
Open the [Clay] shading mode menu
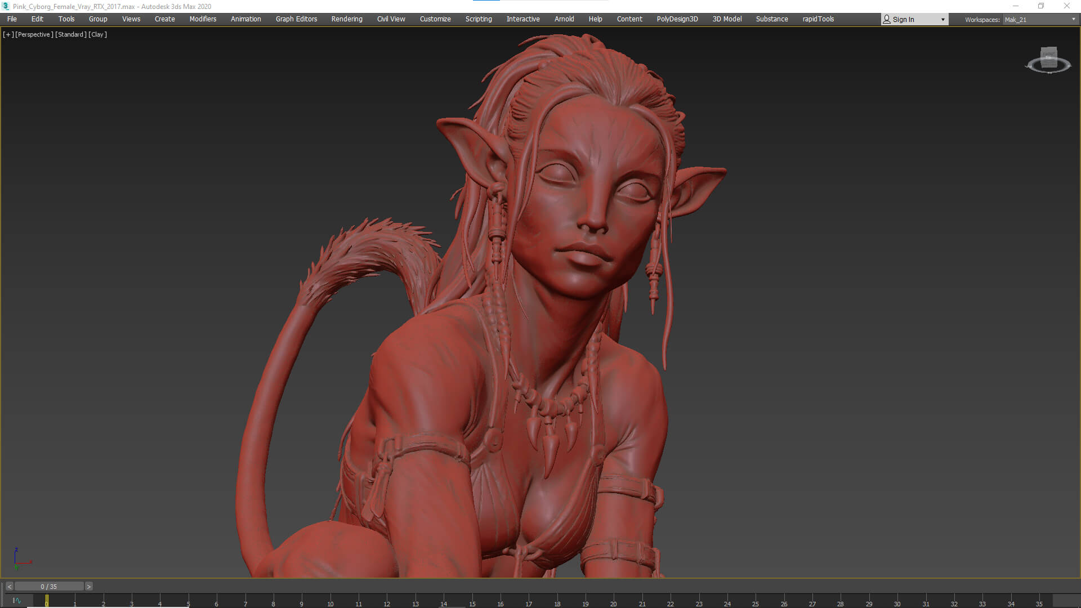[x=97, y=34]
